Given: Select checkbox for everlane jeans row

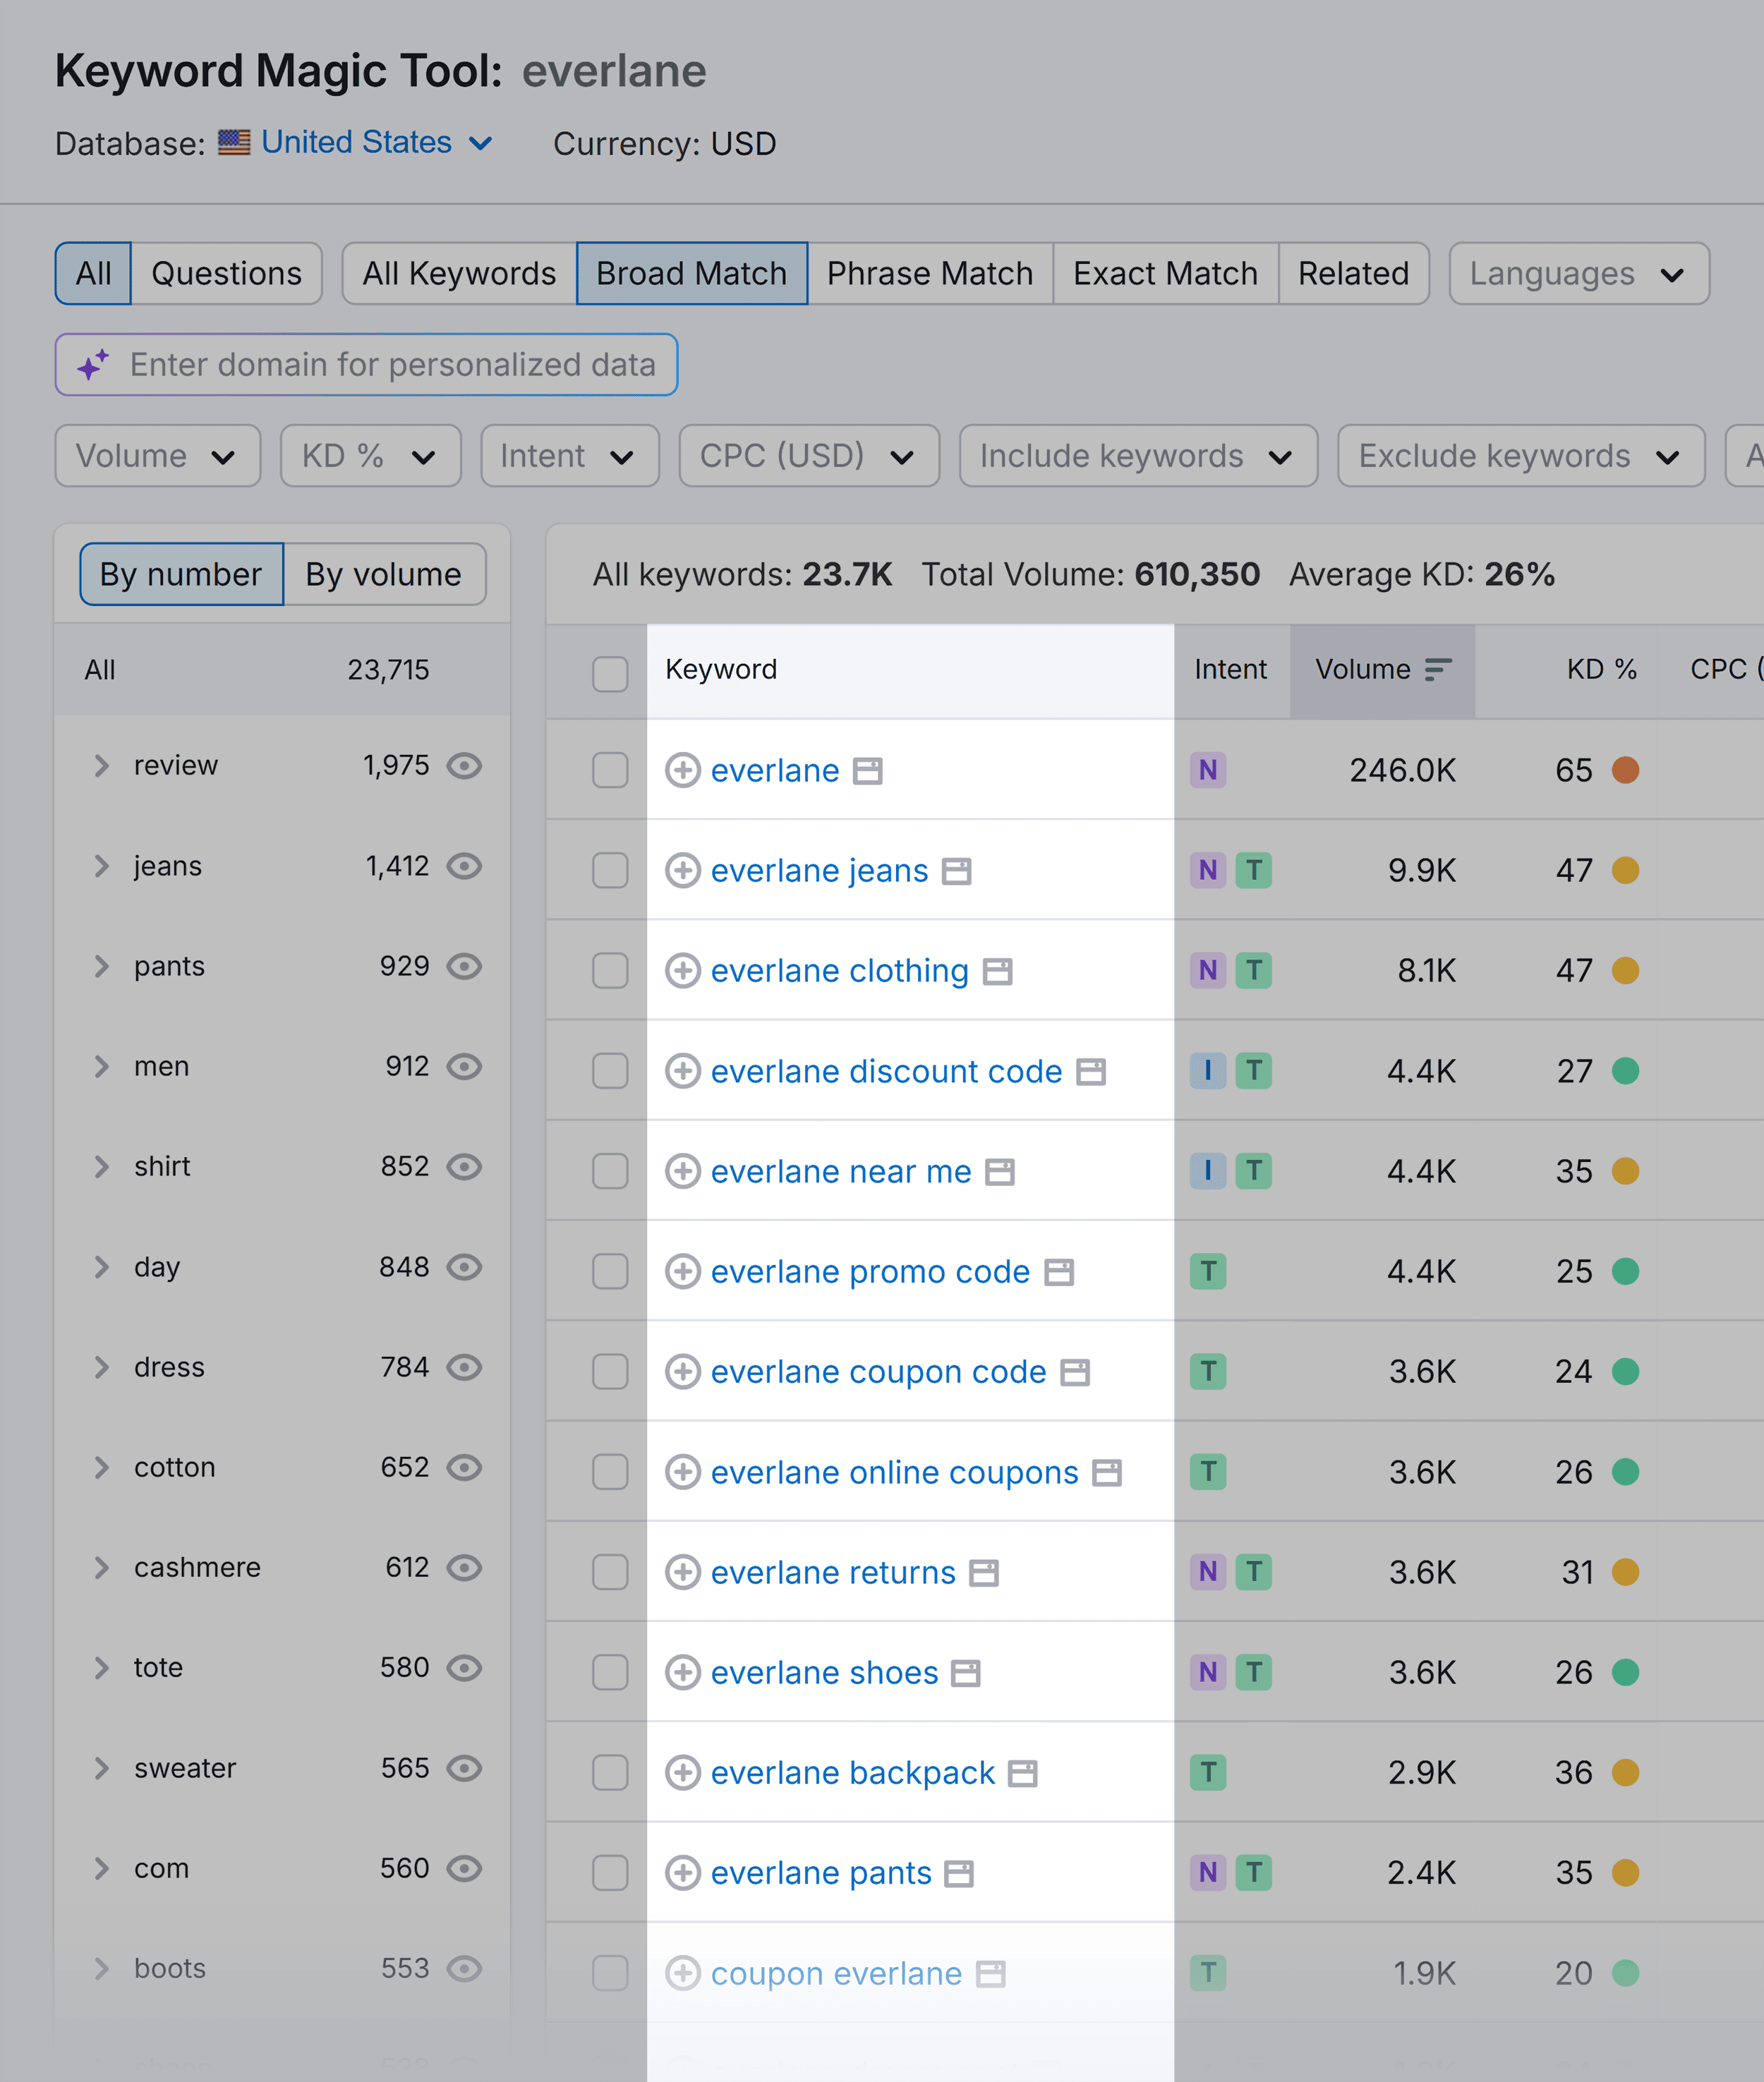Looking at the screenshot, I should (609, 870).
